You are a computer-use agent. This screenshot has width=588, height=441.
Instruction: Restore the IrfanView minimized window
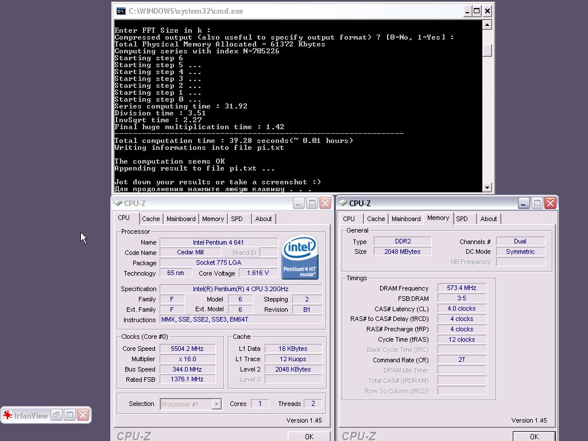[56, 415]
